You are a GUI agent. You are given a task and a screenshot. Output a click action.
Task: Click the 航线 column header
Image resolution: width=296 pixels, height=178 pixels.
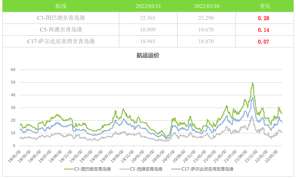point(61,6)
